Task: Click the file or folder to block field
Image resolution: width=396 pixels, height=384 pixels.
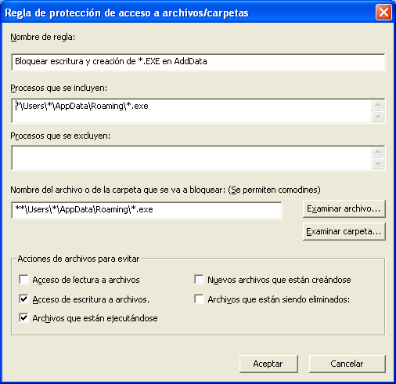Action: tap(146, 210)
